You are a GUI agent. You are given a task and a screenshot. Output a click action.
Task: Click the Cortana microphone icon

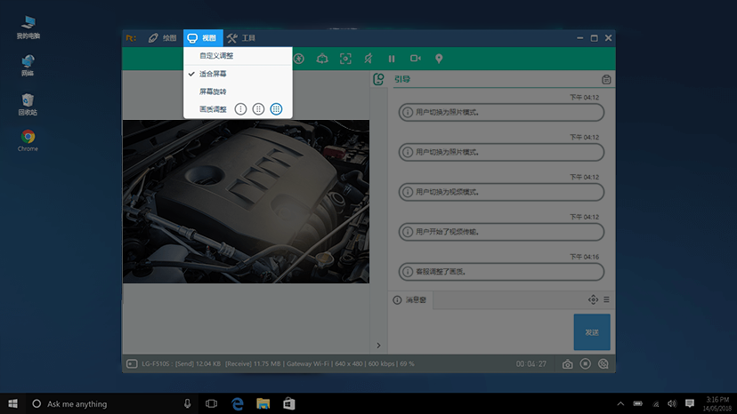click(x=187, y=403)
